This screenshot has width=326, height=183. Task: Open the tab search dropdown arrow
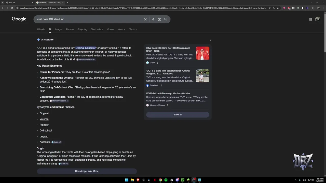(3, 3)
